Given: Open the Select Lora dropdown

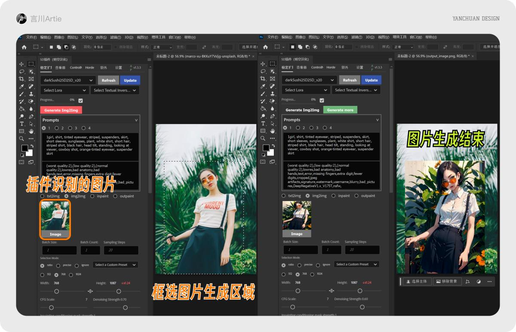Looking at the screenshot, I should click(x=64, y=90).
